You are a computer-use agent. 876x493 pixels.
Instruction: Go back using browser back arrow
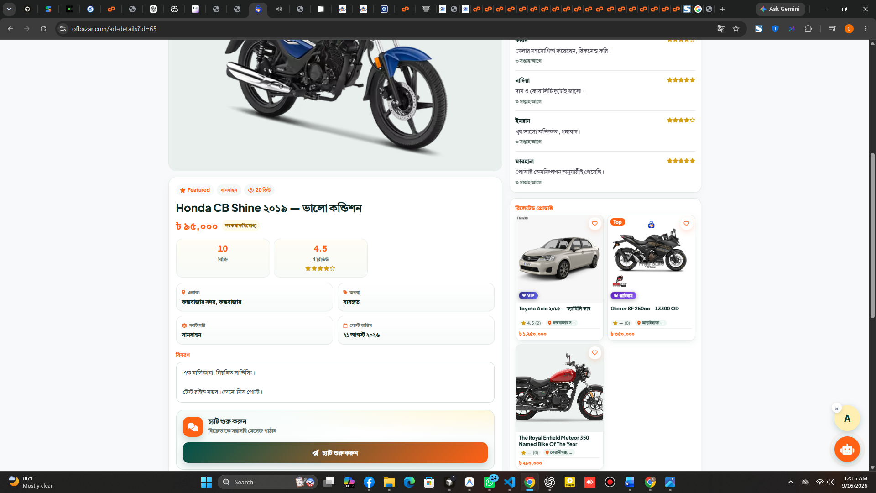(x=10, y=29)
